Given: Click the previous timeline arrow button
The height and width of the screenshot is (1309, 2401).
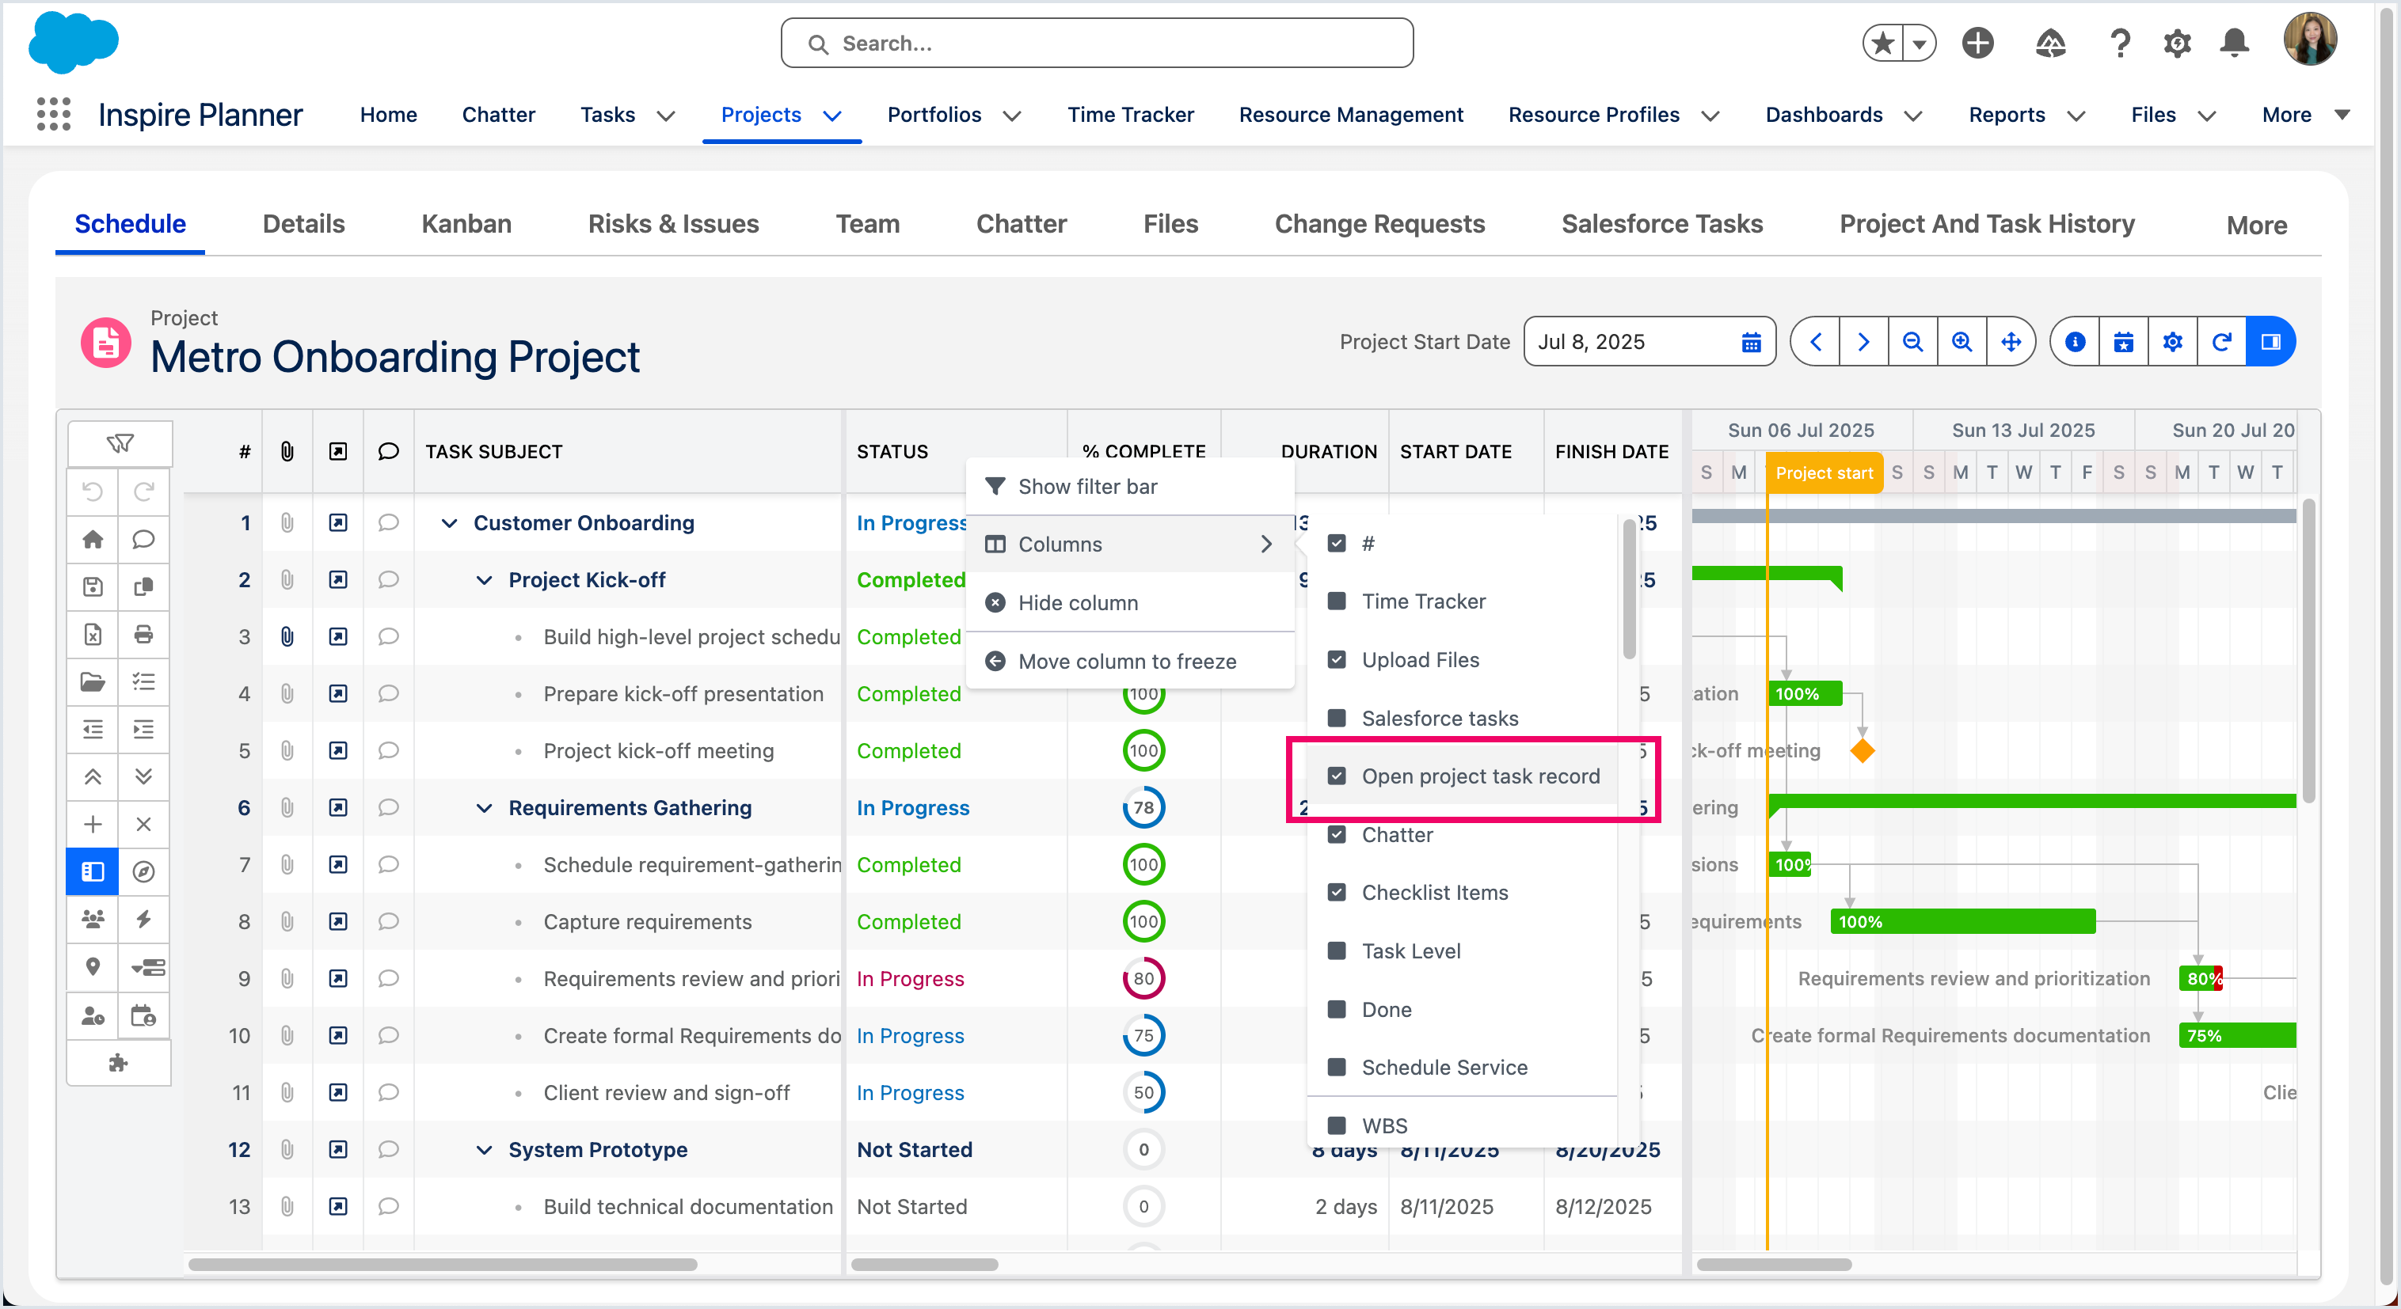Looking at the screenshot, I should [x=1816, y=342].
